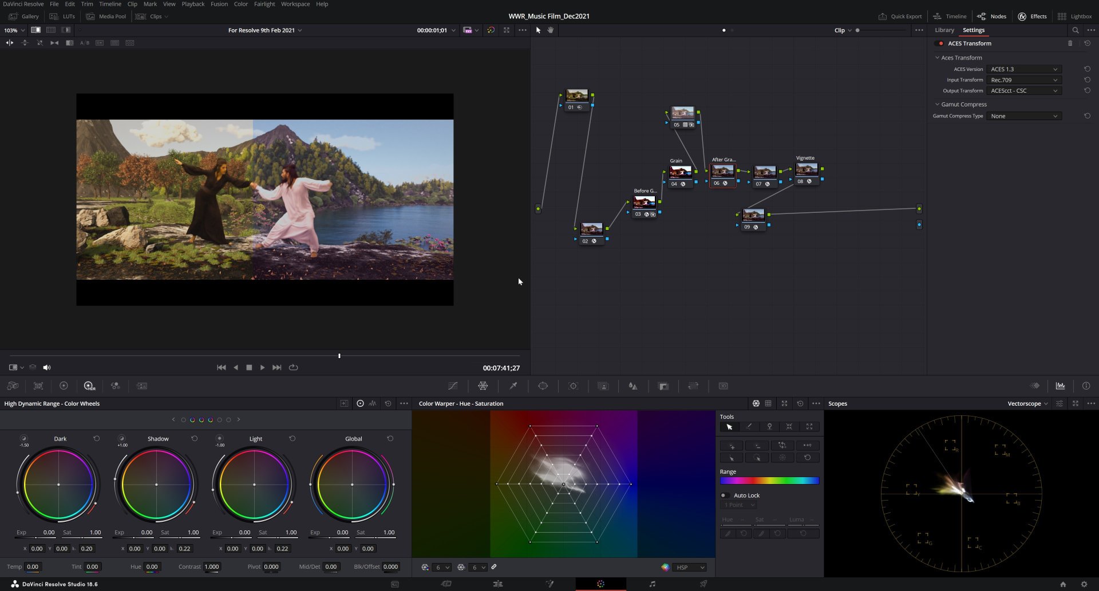Toggle loop playback button
The height and width of the screenshot is (591, 1099).
tap(294, 367)
